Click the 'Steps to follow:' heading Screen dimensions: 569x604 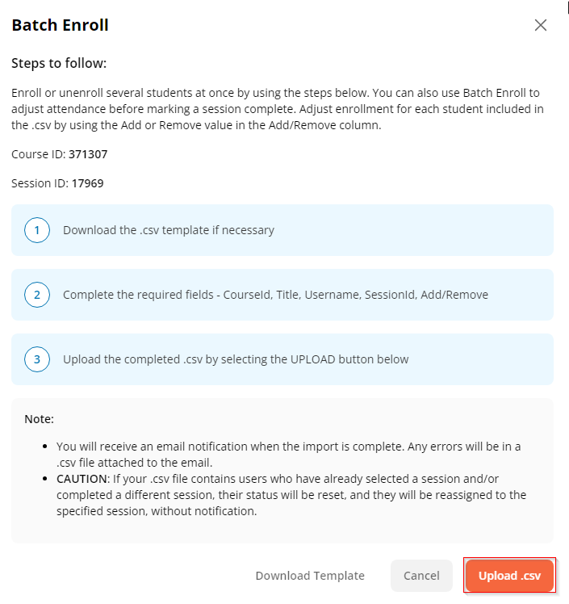pyautogui.click(x=59, y=63)
